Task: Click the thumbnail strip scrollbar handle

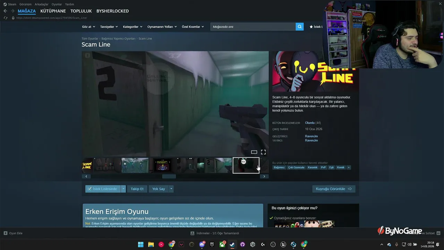Action: coord(169,176)
